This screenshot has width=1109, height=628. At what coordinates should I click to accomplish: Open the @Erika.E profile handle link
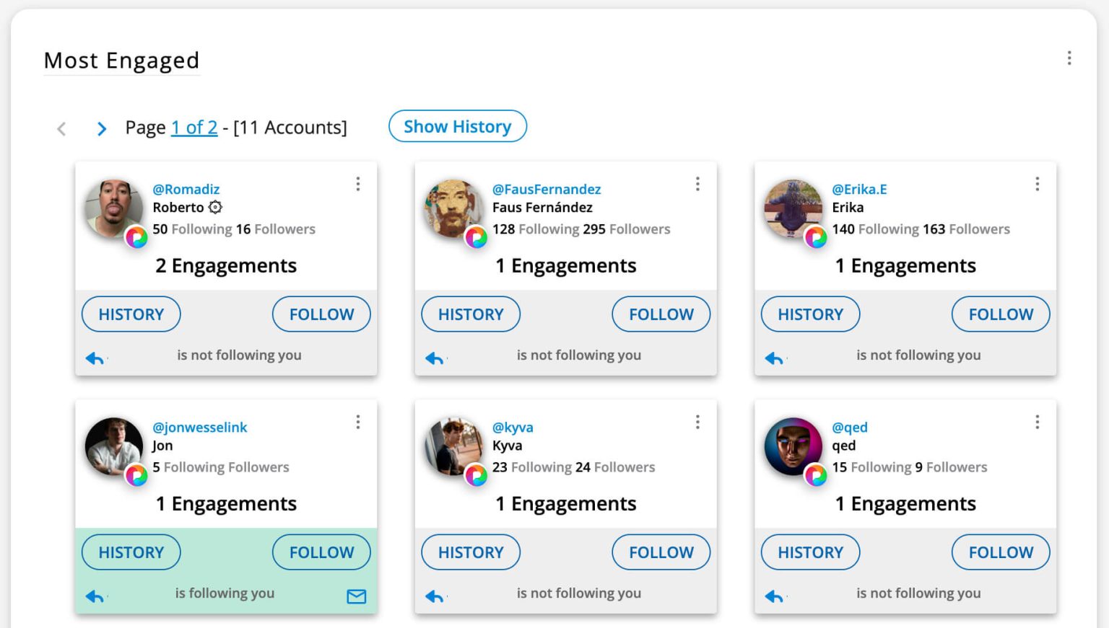pyautogui.click(x=859, y=189)
